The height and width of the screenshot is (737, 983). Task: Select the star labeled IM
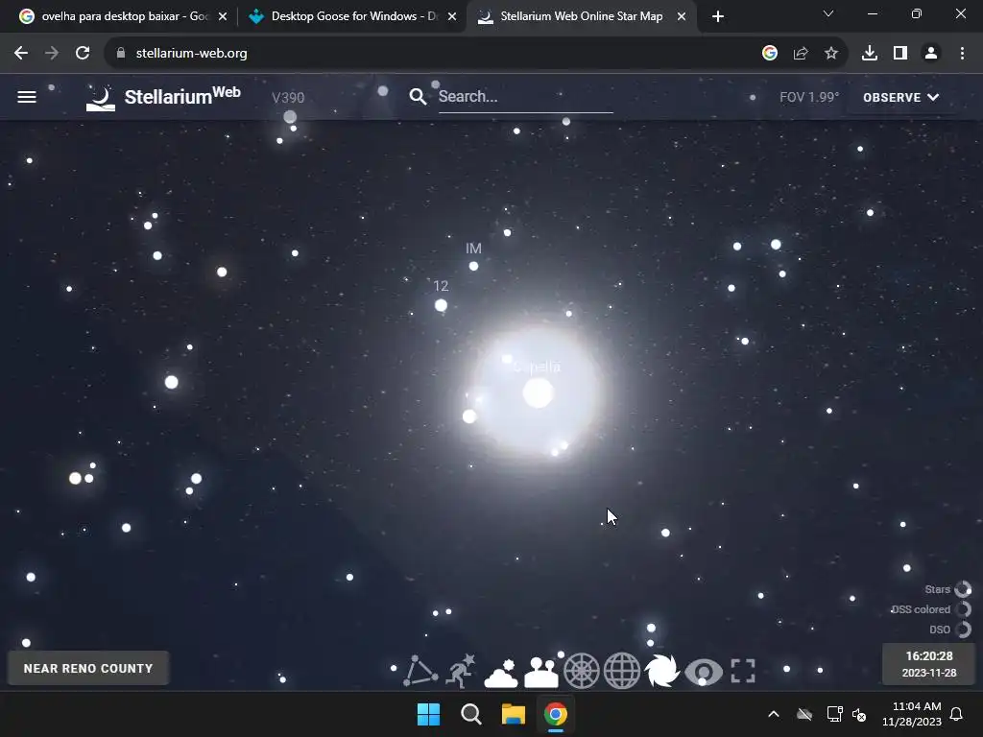(473, 266)
